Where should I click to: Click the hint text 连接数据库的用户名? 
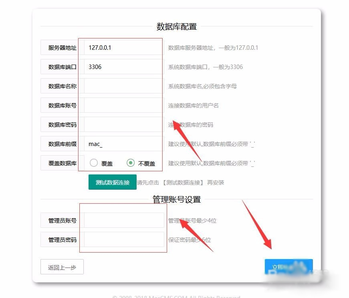193,105
